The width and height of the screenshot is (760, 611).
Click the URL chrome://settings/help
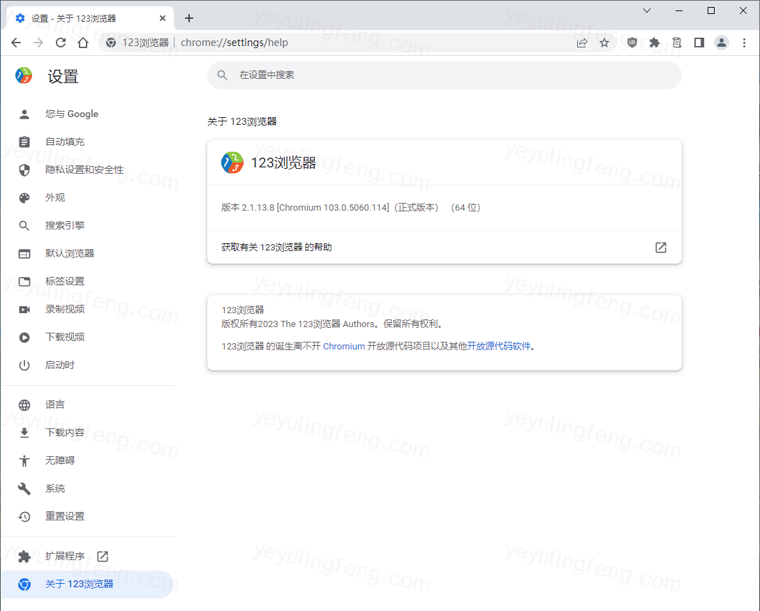(234, 43)
